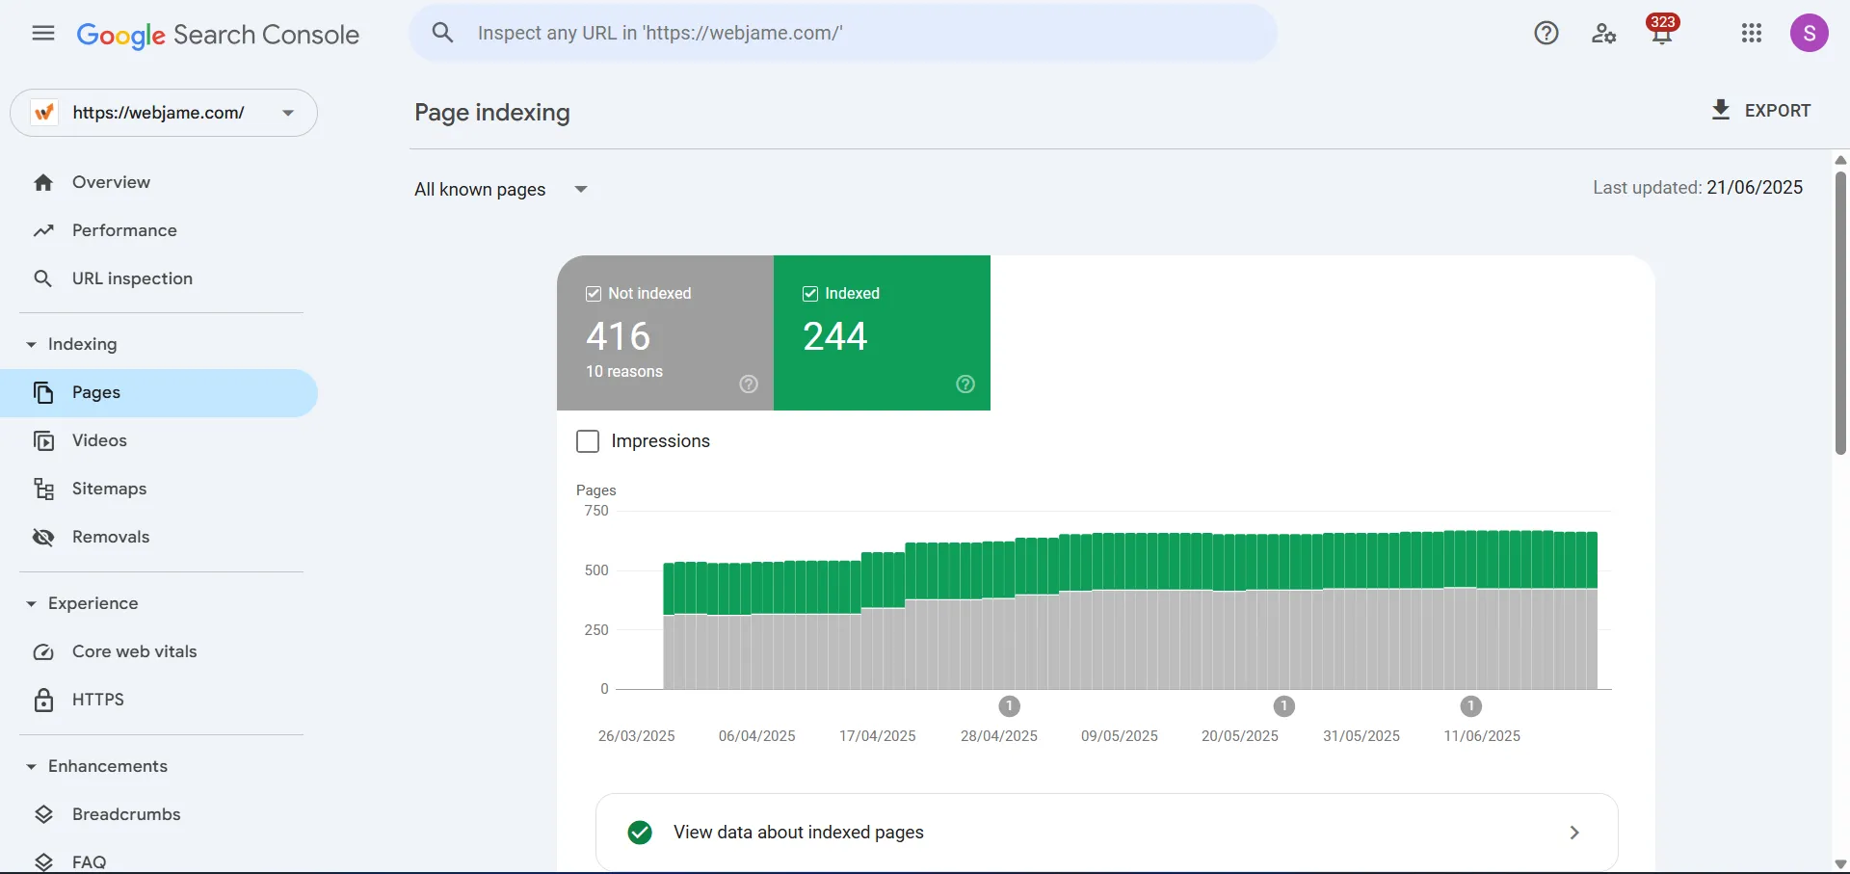Click the Google Search Console logo
Screen dimensions: 1850x874
218,35
